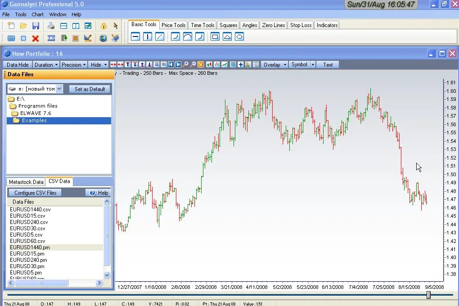The width and height of the screenshot is (459, 306).
Task: Click the calculator icon in main toolbar
Action: [x=11, y=38]
